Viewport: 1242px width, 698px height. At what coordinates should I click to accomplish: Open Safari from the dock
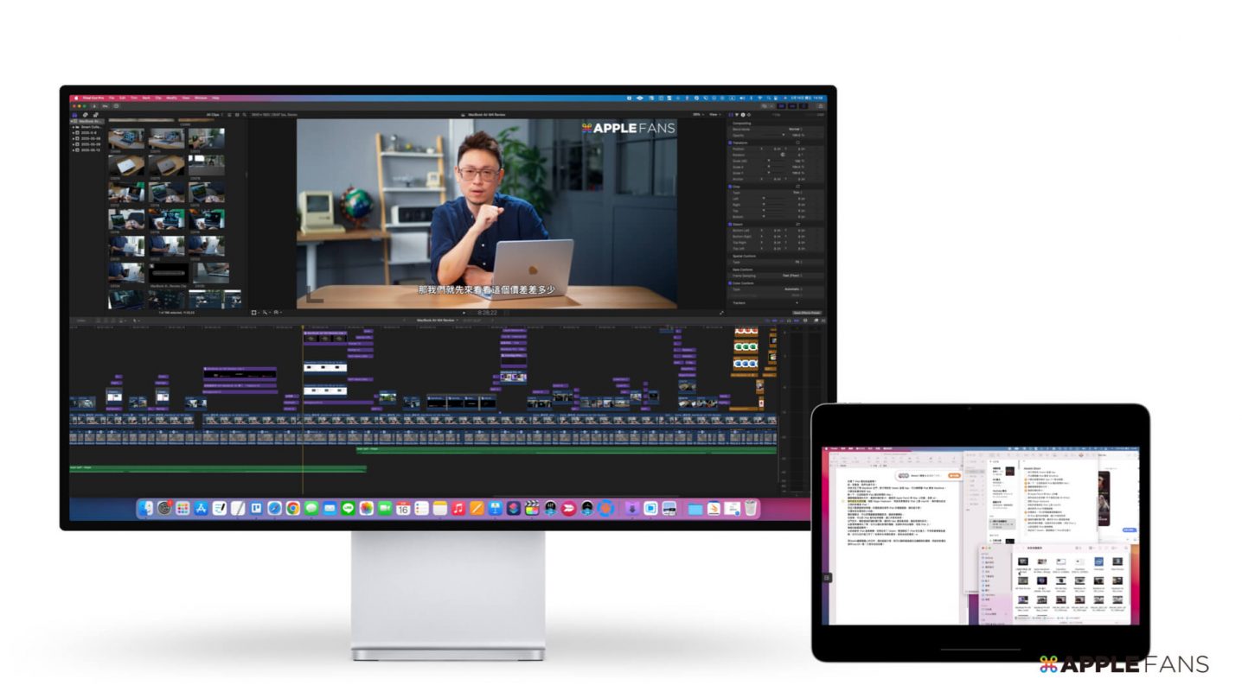[275, 509]
